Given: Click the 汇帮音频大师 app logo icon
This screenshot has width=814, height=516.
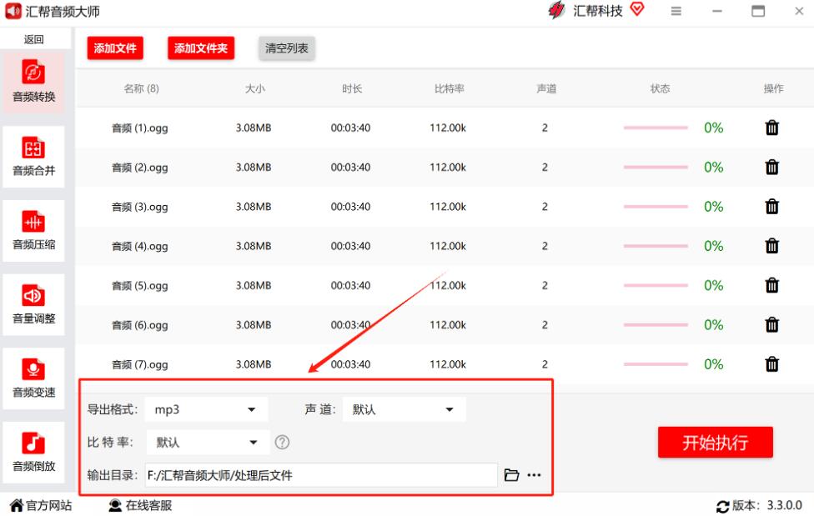Looking at the screenshot, I should coord(13,11).
